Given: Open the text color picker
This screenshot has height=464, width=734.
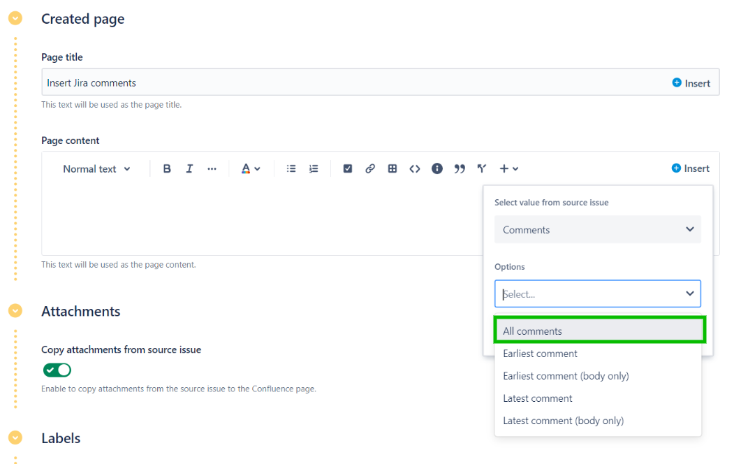Looking at the screenshot, I should point(251,168).
